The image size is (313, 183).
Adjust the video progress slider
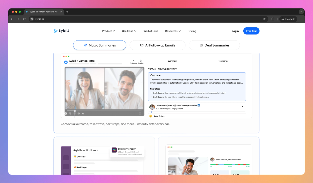click(x=75, y=111)
